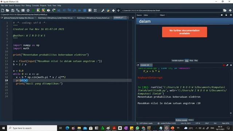
Task: Toggle fullscreen mode icon
Action: coord(95,11)
